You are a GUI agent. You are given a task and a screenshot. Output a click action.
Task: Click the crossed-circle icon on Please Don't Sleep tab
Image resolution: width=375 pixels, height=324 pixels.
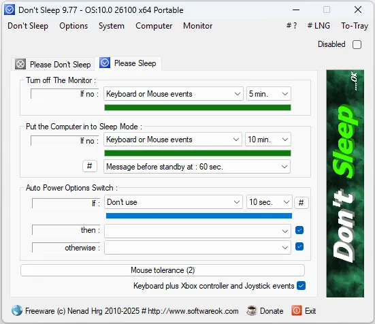click(x=20, y=64)
